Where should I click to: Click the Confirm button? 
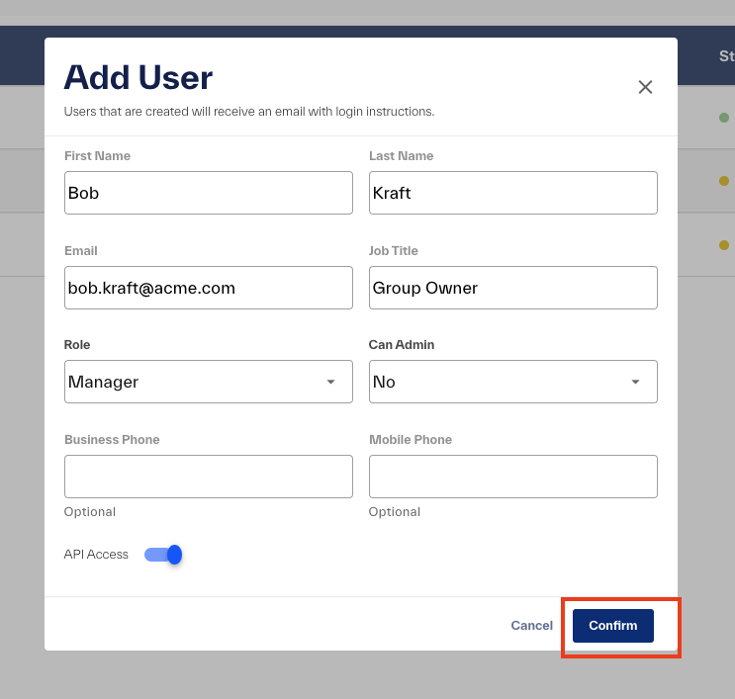(612, 626)
